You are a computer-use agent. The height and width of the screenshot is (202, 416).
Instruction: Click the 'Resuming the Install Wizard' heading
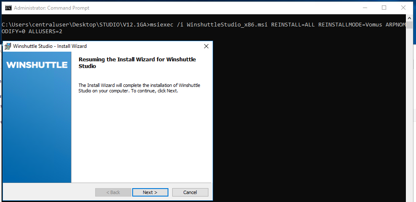[x=137, y=63]
